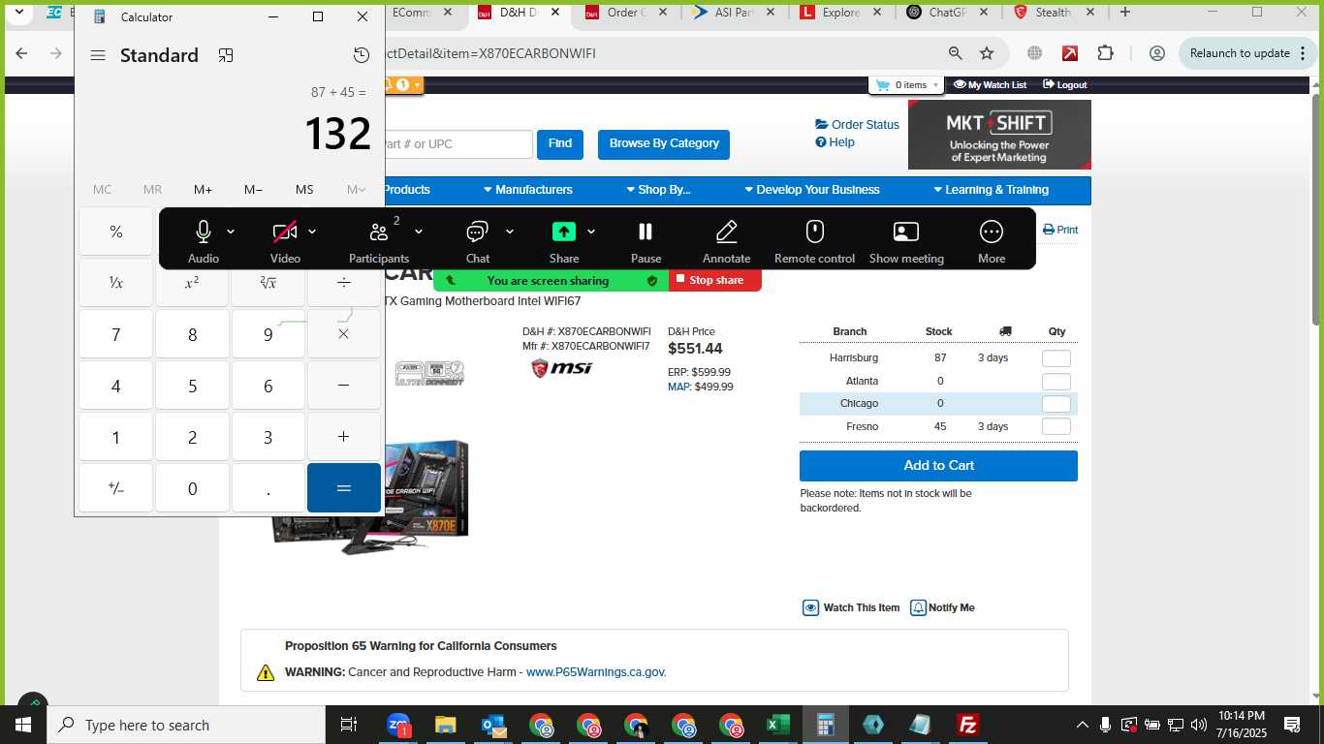
Task: Click the Logout link
Action: point(1065,85)
